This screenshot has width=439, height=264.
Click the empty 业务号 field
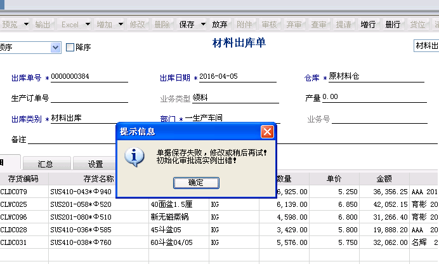pos(379,119)
